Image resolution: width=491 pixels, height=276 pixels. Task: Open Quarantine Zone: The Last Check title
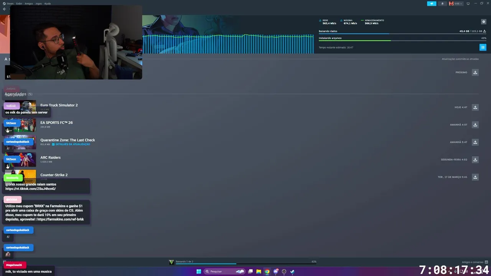click(68, 140)
